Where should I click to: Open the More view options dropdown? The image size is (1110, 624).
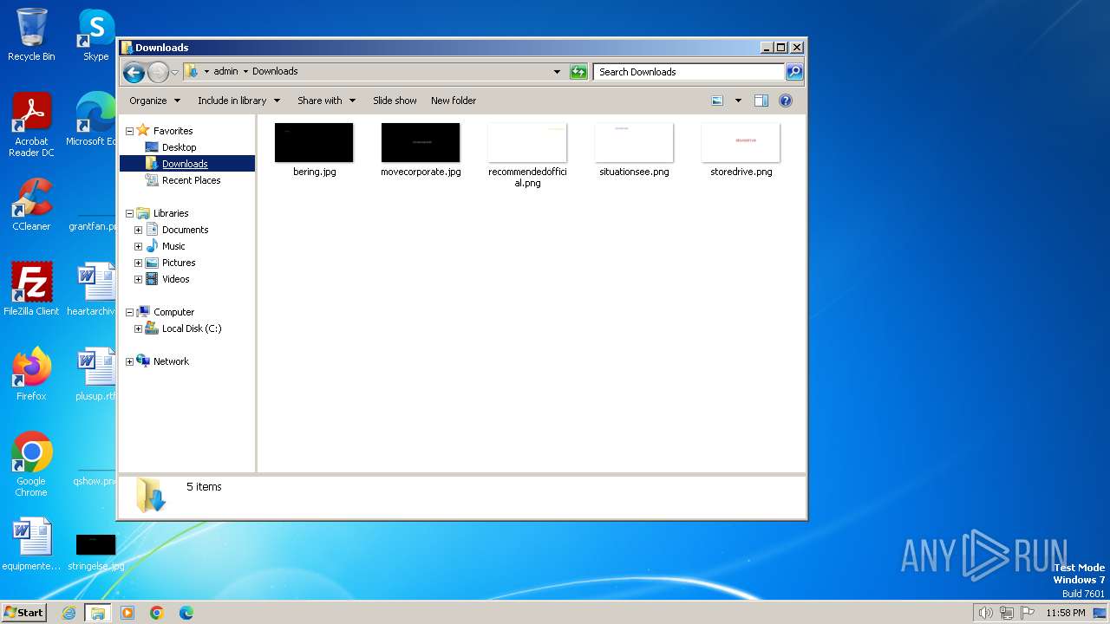738,101
